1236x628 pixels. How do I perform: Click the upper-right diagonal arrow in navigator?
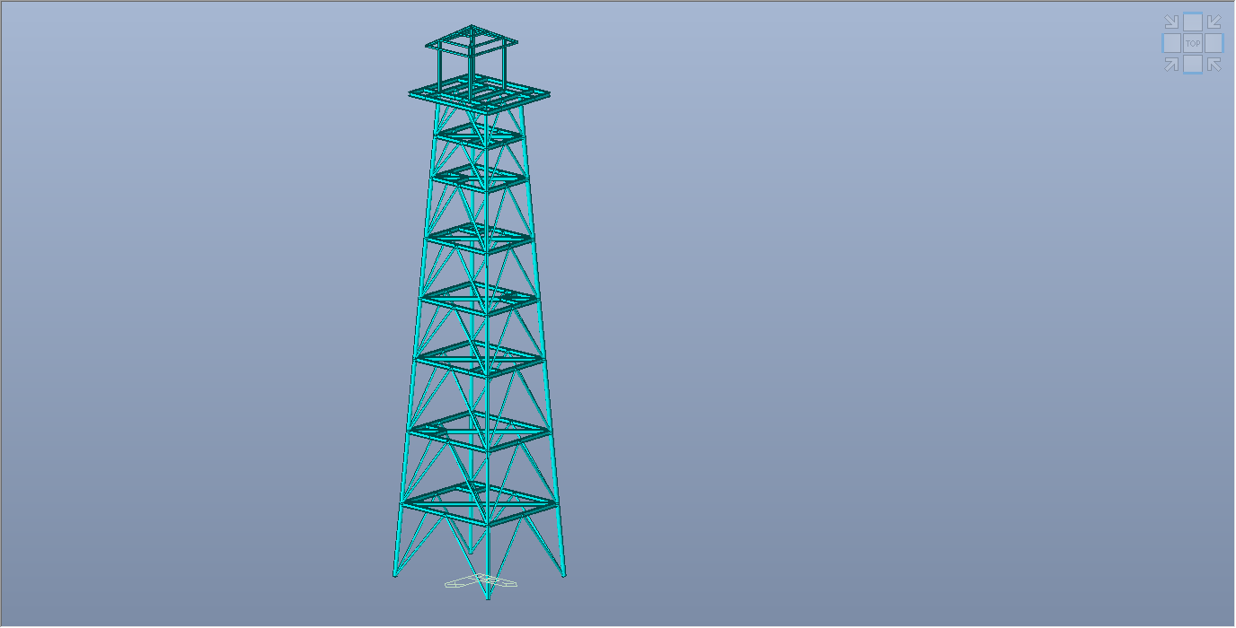(x=1214, y=22)
